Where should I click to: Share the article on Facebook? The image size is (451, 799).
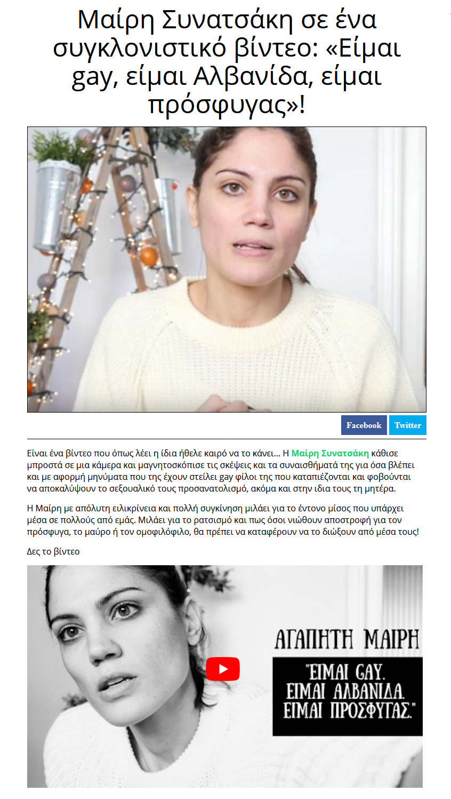click(x=364, y=425)
